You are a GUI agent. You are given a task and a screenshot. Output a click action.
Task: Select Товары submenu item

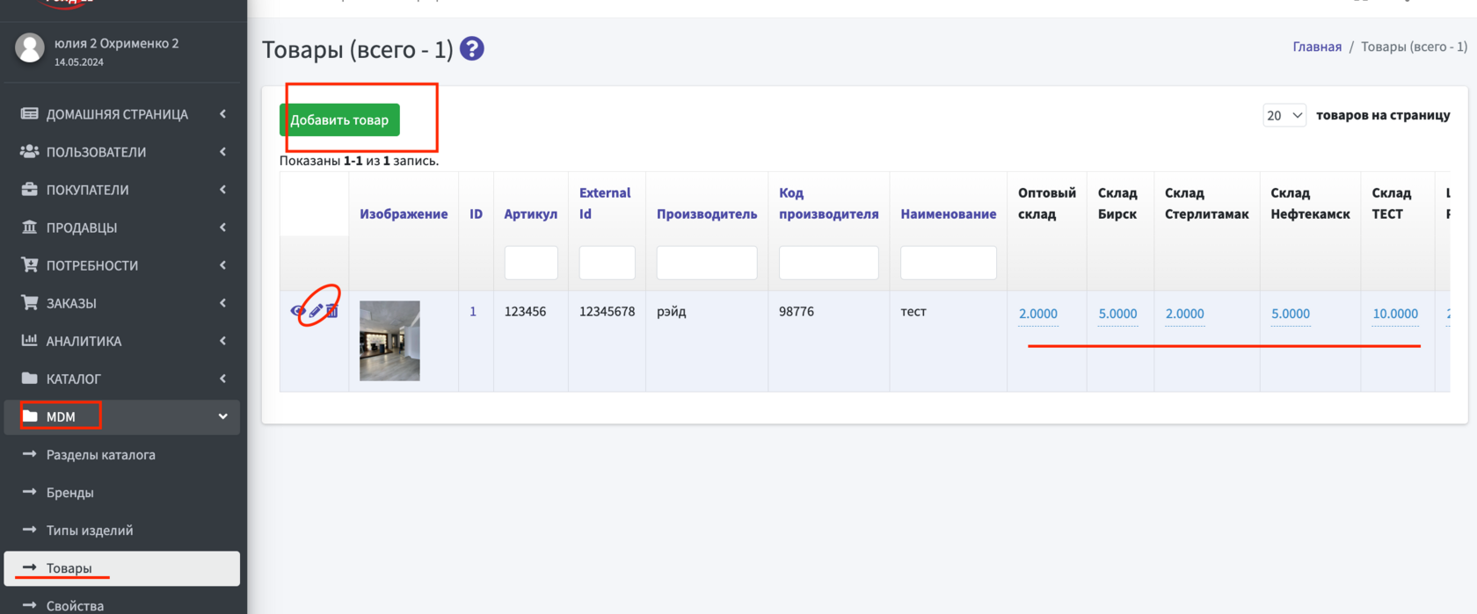pyautogui.click(x=122, y=568)
